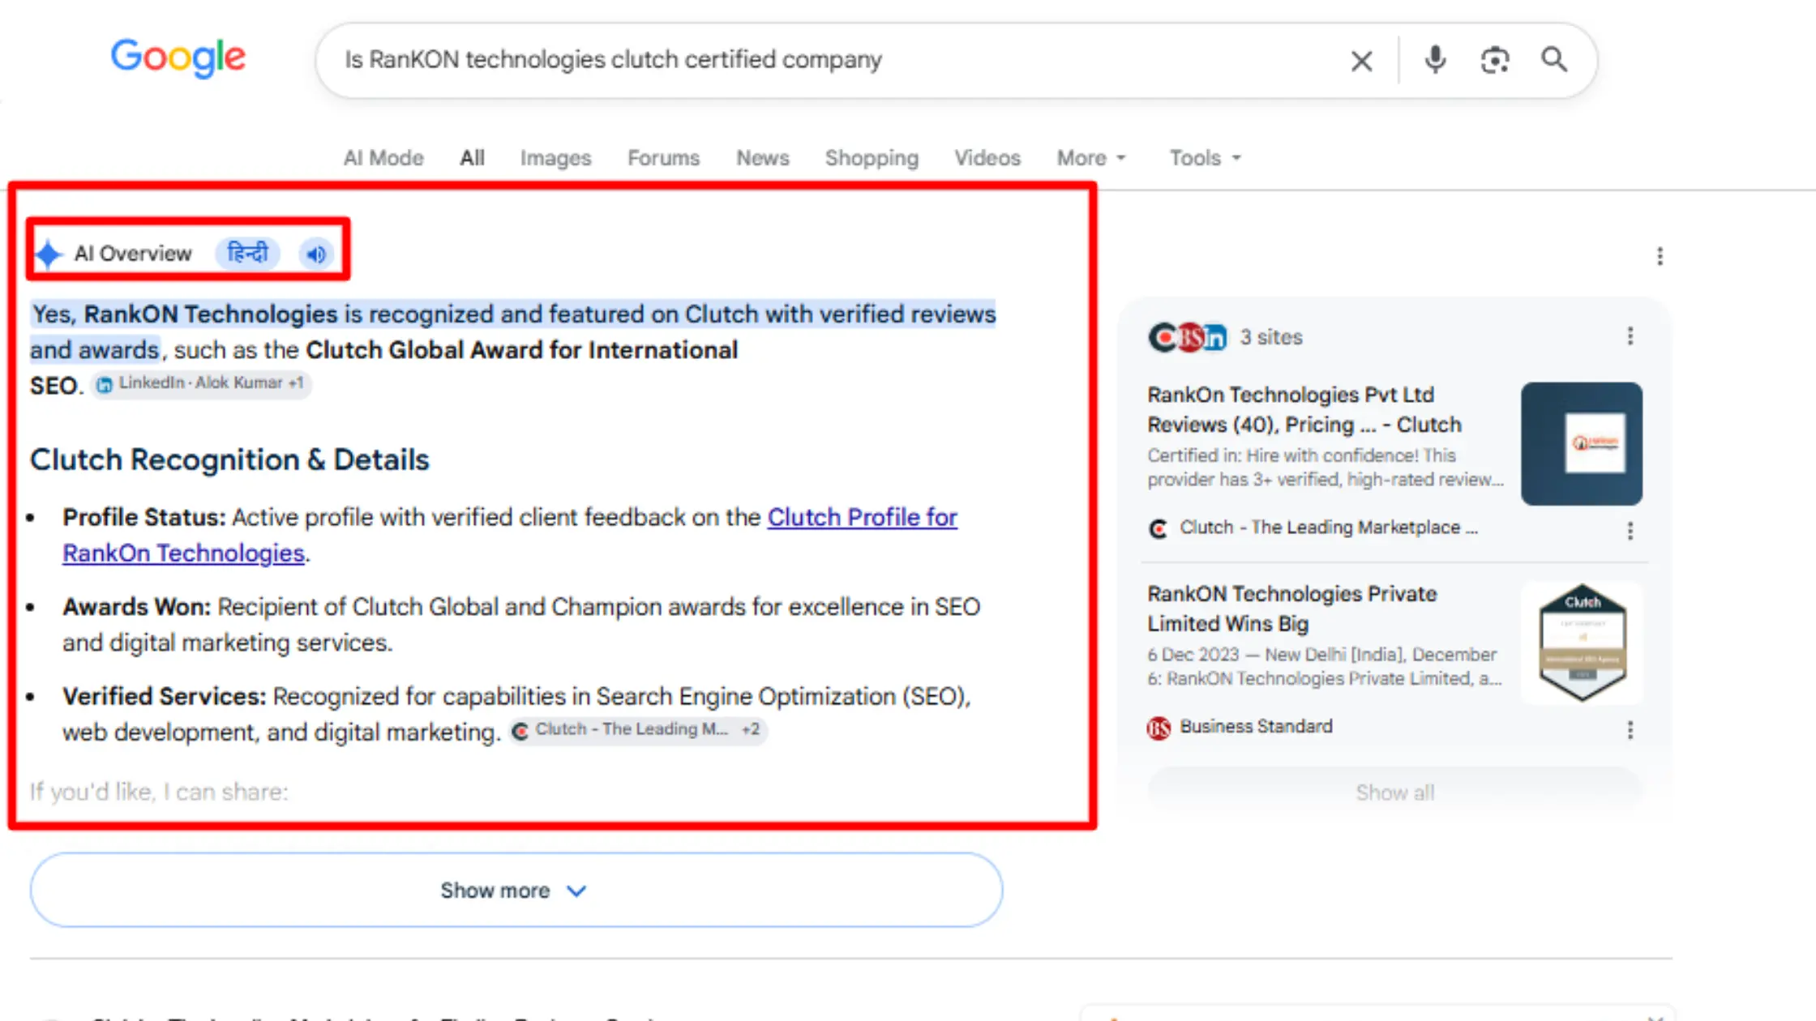Start voice search with microphone icon
Image resolution: width=1816 pixels, height=1021 pixels.
pos(1435,60)
